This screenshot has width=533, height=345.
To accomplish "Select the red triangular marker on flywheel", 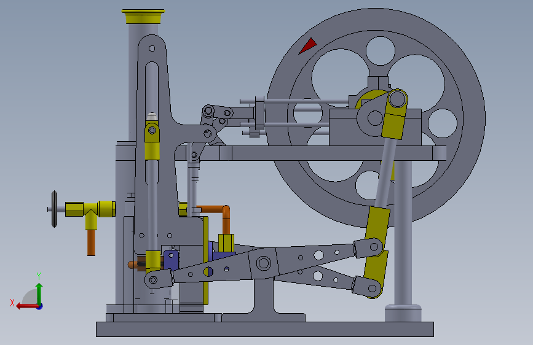I will point(307,46).
